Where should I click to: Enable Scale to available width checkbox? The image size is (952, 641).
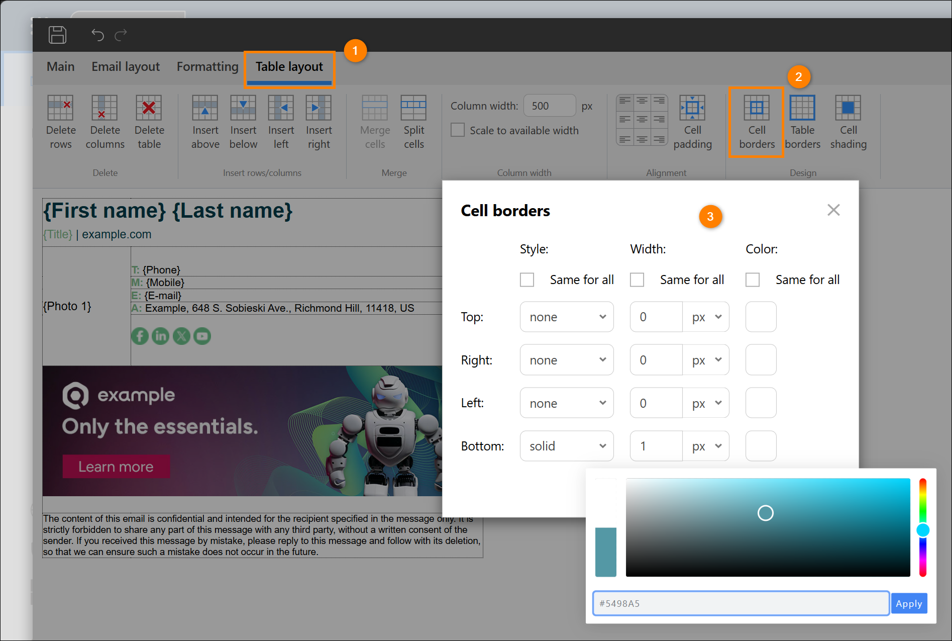coord(458,130)
